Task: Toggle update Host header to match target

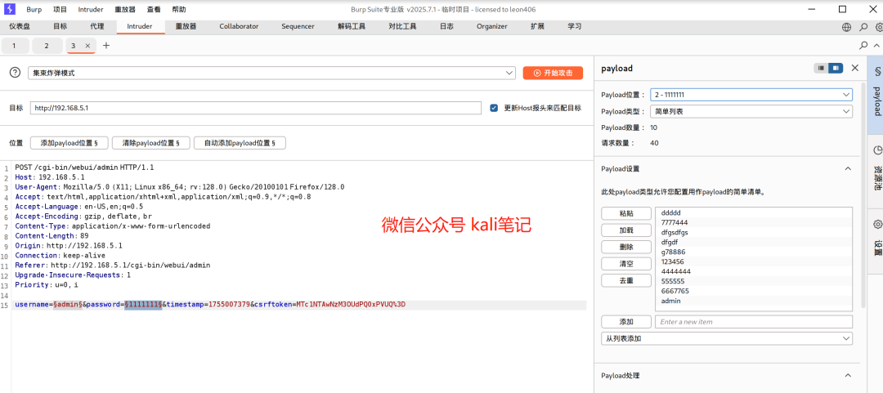Action: (x=494, y=108)
